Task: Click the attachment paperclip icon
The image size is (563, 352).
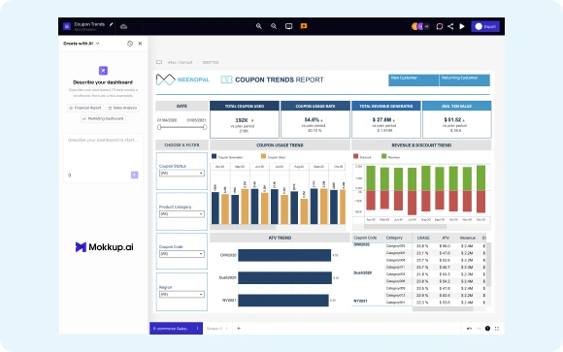Action: pos(69,176)
